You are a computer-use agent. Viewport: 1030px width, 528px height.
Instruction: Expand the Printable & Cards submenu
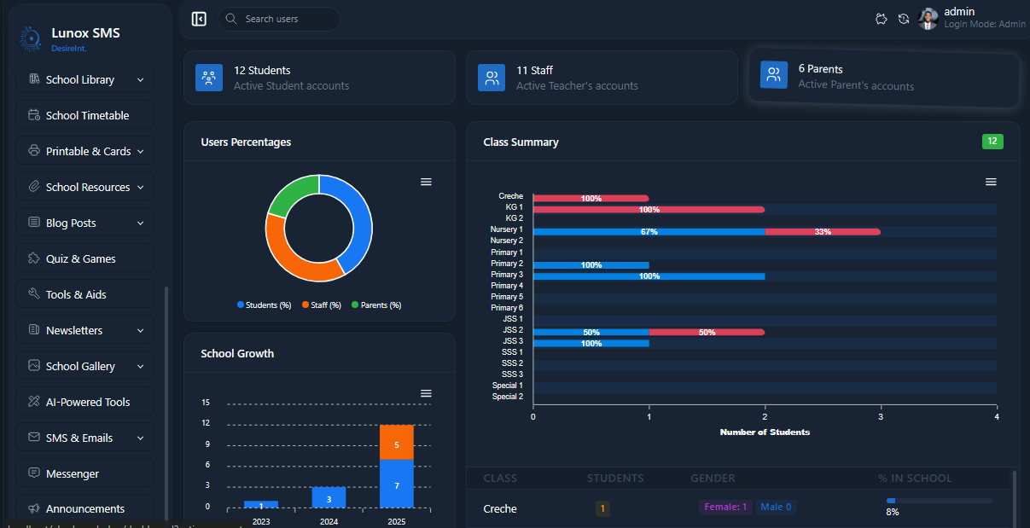[x=85, y=151]
